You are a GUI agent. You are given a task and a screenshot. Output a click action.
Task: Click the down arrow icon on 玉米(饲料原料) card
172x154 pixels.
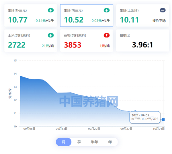coord(51,35)
